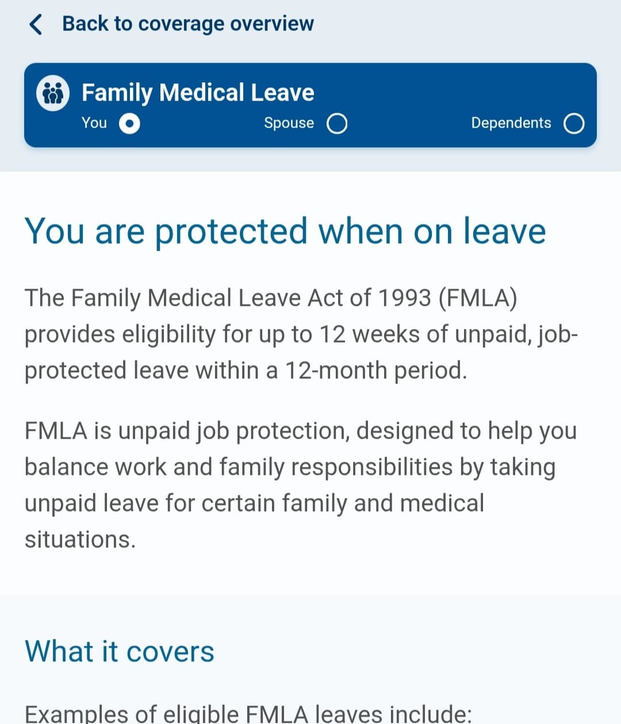
Task: Click the Family Medical Leave card title
Action: point(198,93)
